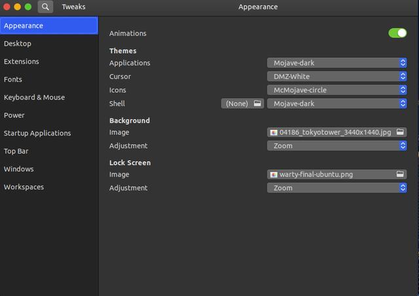The height and width of the screenshot is (296, 419).
Task: Choose Lock Screen image warty-final-ubuntu.png
Action: click(x=337, y=174)
